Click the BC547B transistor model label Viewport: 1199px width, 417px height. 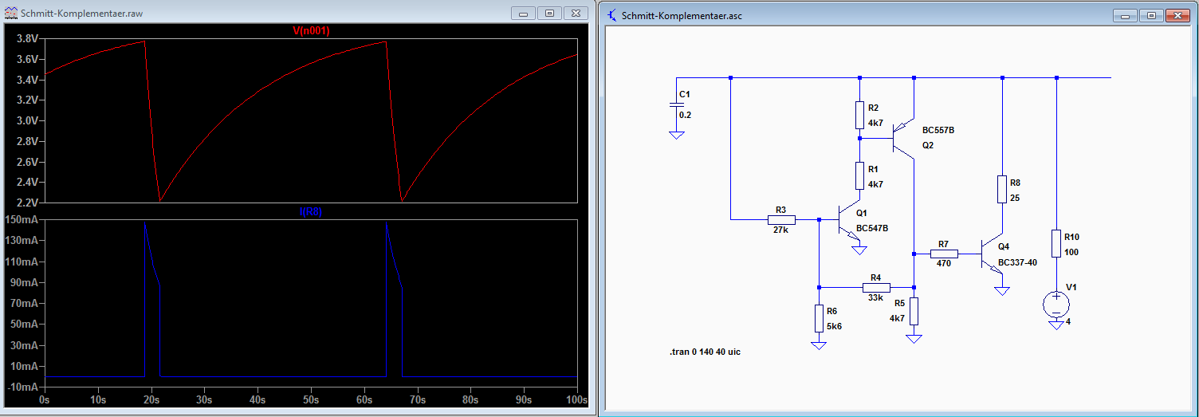pos(872,228)
